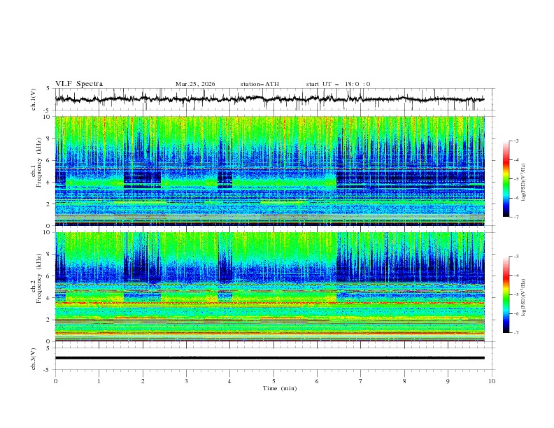Click the '-3' label on ch.1 colorbar
Image resolution: width=554 pixels, height=428 pixels.
point(516,141)
